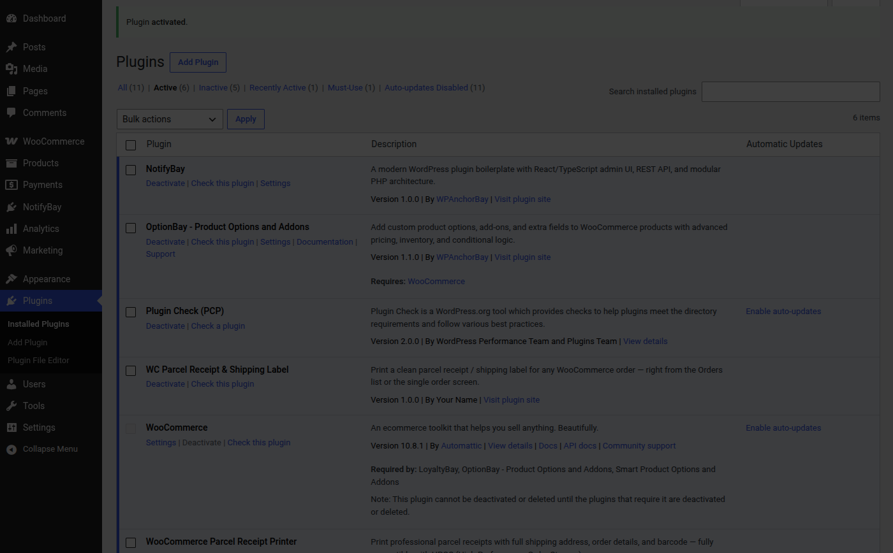Image resolution: width=893 pixels, height=553 pixels.
Task: Sort by Plugin column header
Action: click(x=159, y=144)
